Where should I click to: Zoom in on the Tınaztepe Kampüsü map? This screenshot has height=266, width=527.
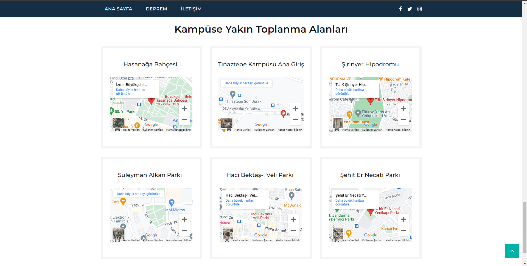[x=295, y=108]
